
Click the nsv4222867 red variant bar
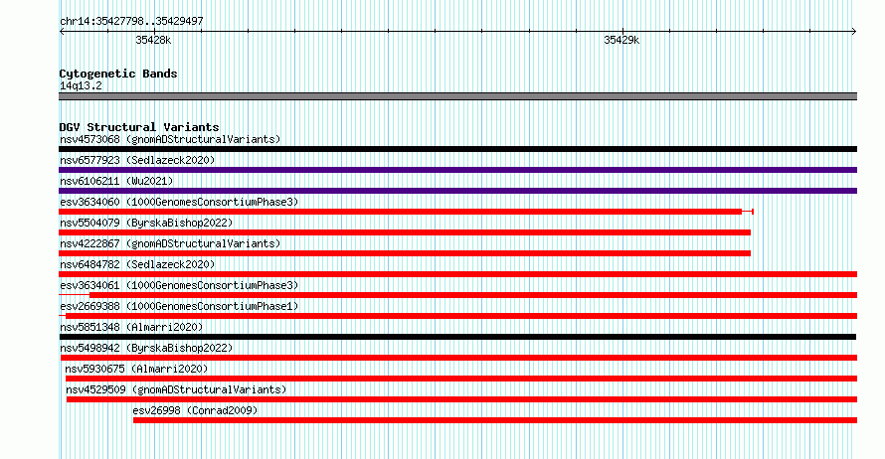(x=405, y=253)
